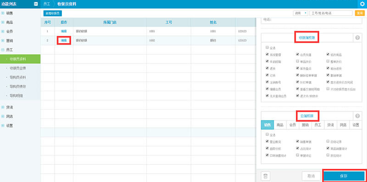The image size is (367, 182).
Task: Uncheck the 会员充值 permission
Action: pyautogui.click(x=297, y=54)
